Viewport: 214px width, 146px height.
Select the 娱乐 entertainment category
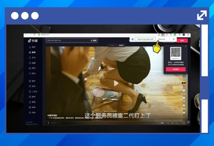(x=32, y=81)
